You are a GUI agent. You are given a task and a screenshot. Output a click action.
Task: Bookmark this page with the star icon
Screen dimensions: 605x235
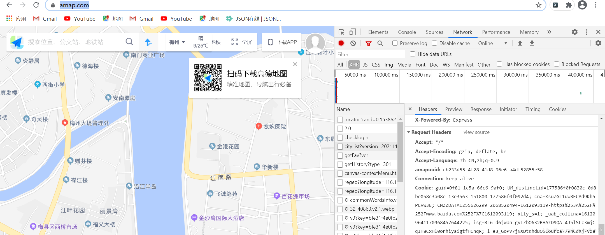pyautogui.click(x=538, y=5)
